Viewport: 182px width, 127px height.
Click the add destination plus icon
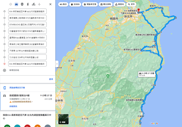tap(4, 70)
